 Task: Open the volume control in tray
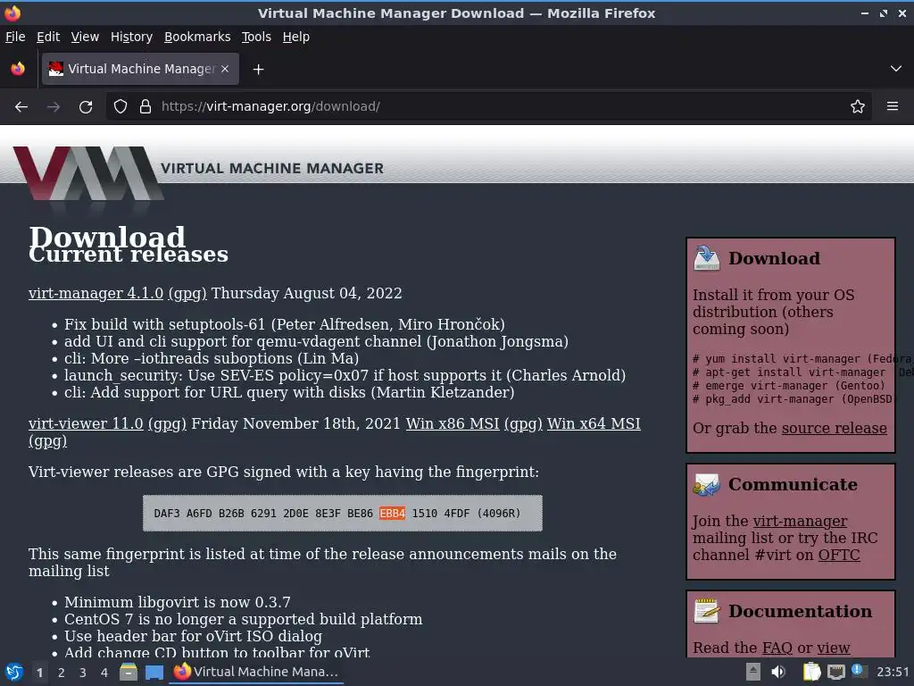click(x=778, y=672)
